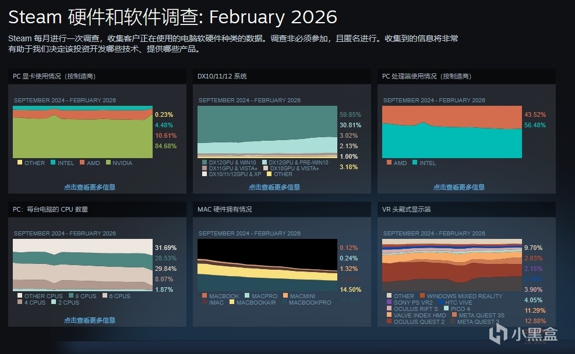
Task: Click the CPUs per computer area chart
Action: [83, 265]
